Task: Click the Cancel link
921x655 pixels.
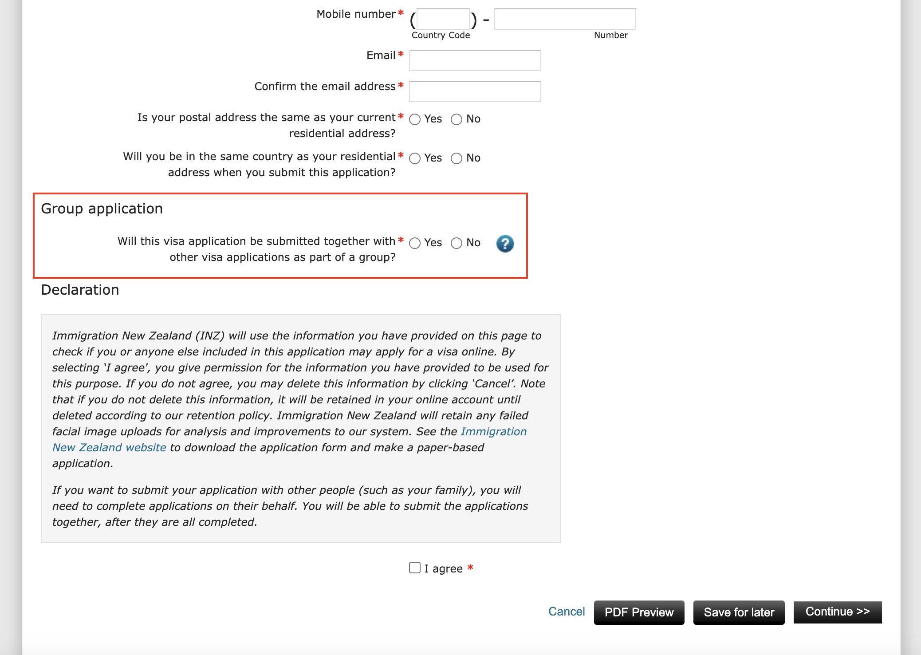Action: 567,612
